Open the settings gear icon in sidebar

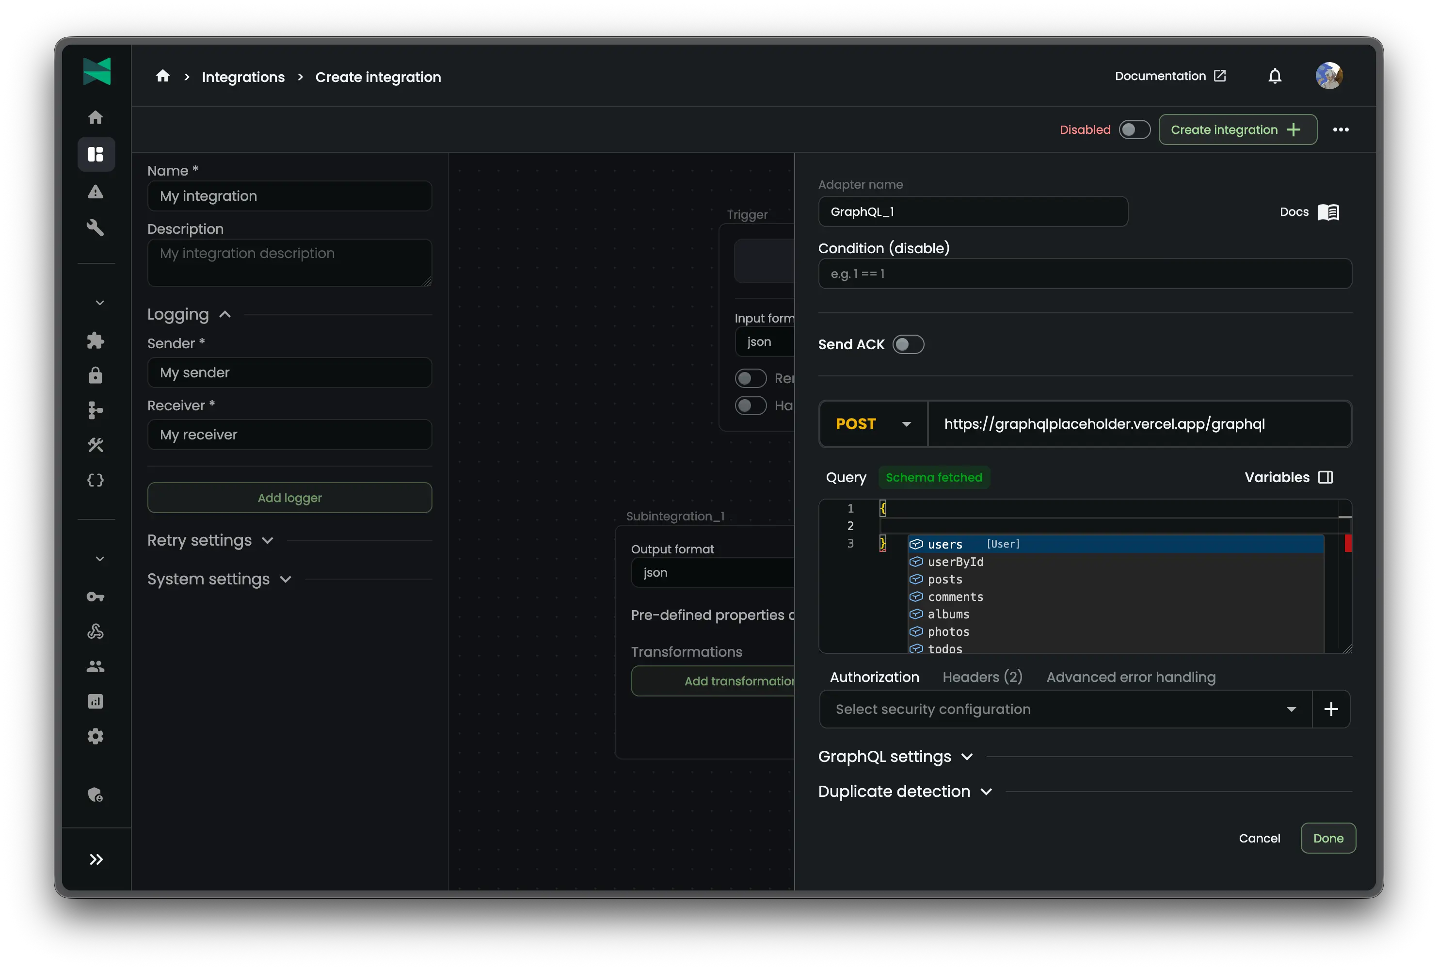coord(95,736)
